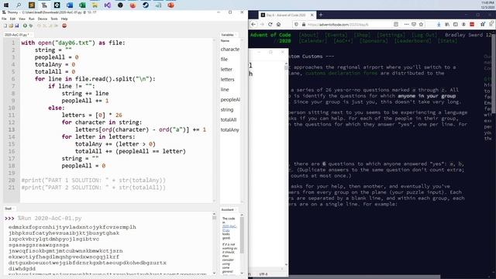
Task: Open the Device menu in Thonny
Action: coord(43,19)
